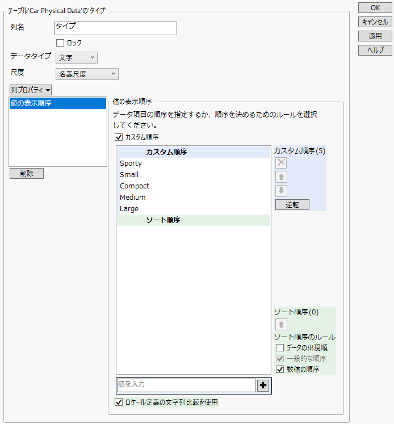Click the remove (X) icon for custom order
The width and height of the screenshot is (394, 424).
click(x=281, y=163)
